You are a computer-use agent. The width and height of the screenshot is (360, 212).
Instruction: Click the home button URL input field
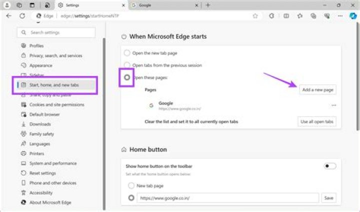228,198
